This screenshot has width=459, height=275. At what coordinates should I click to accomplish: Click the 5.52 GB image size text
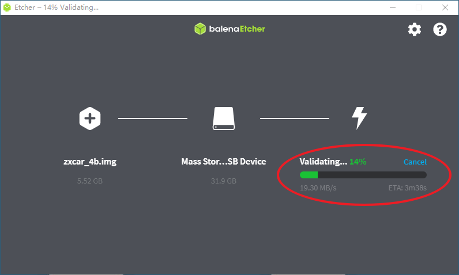(x=90, y=181)
